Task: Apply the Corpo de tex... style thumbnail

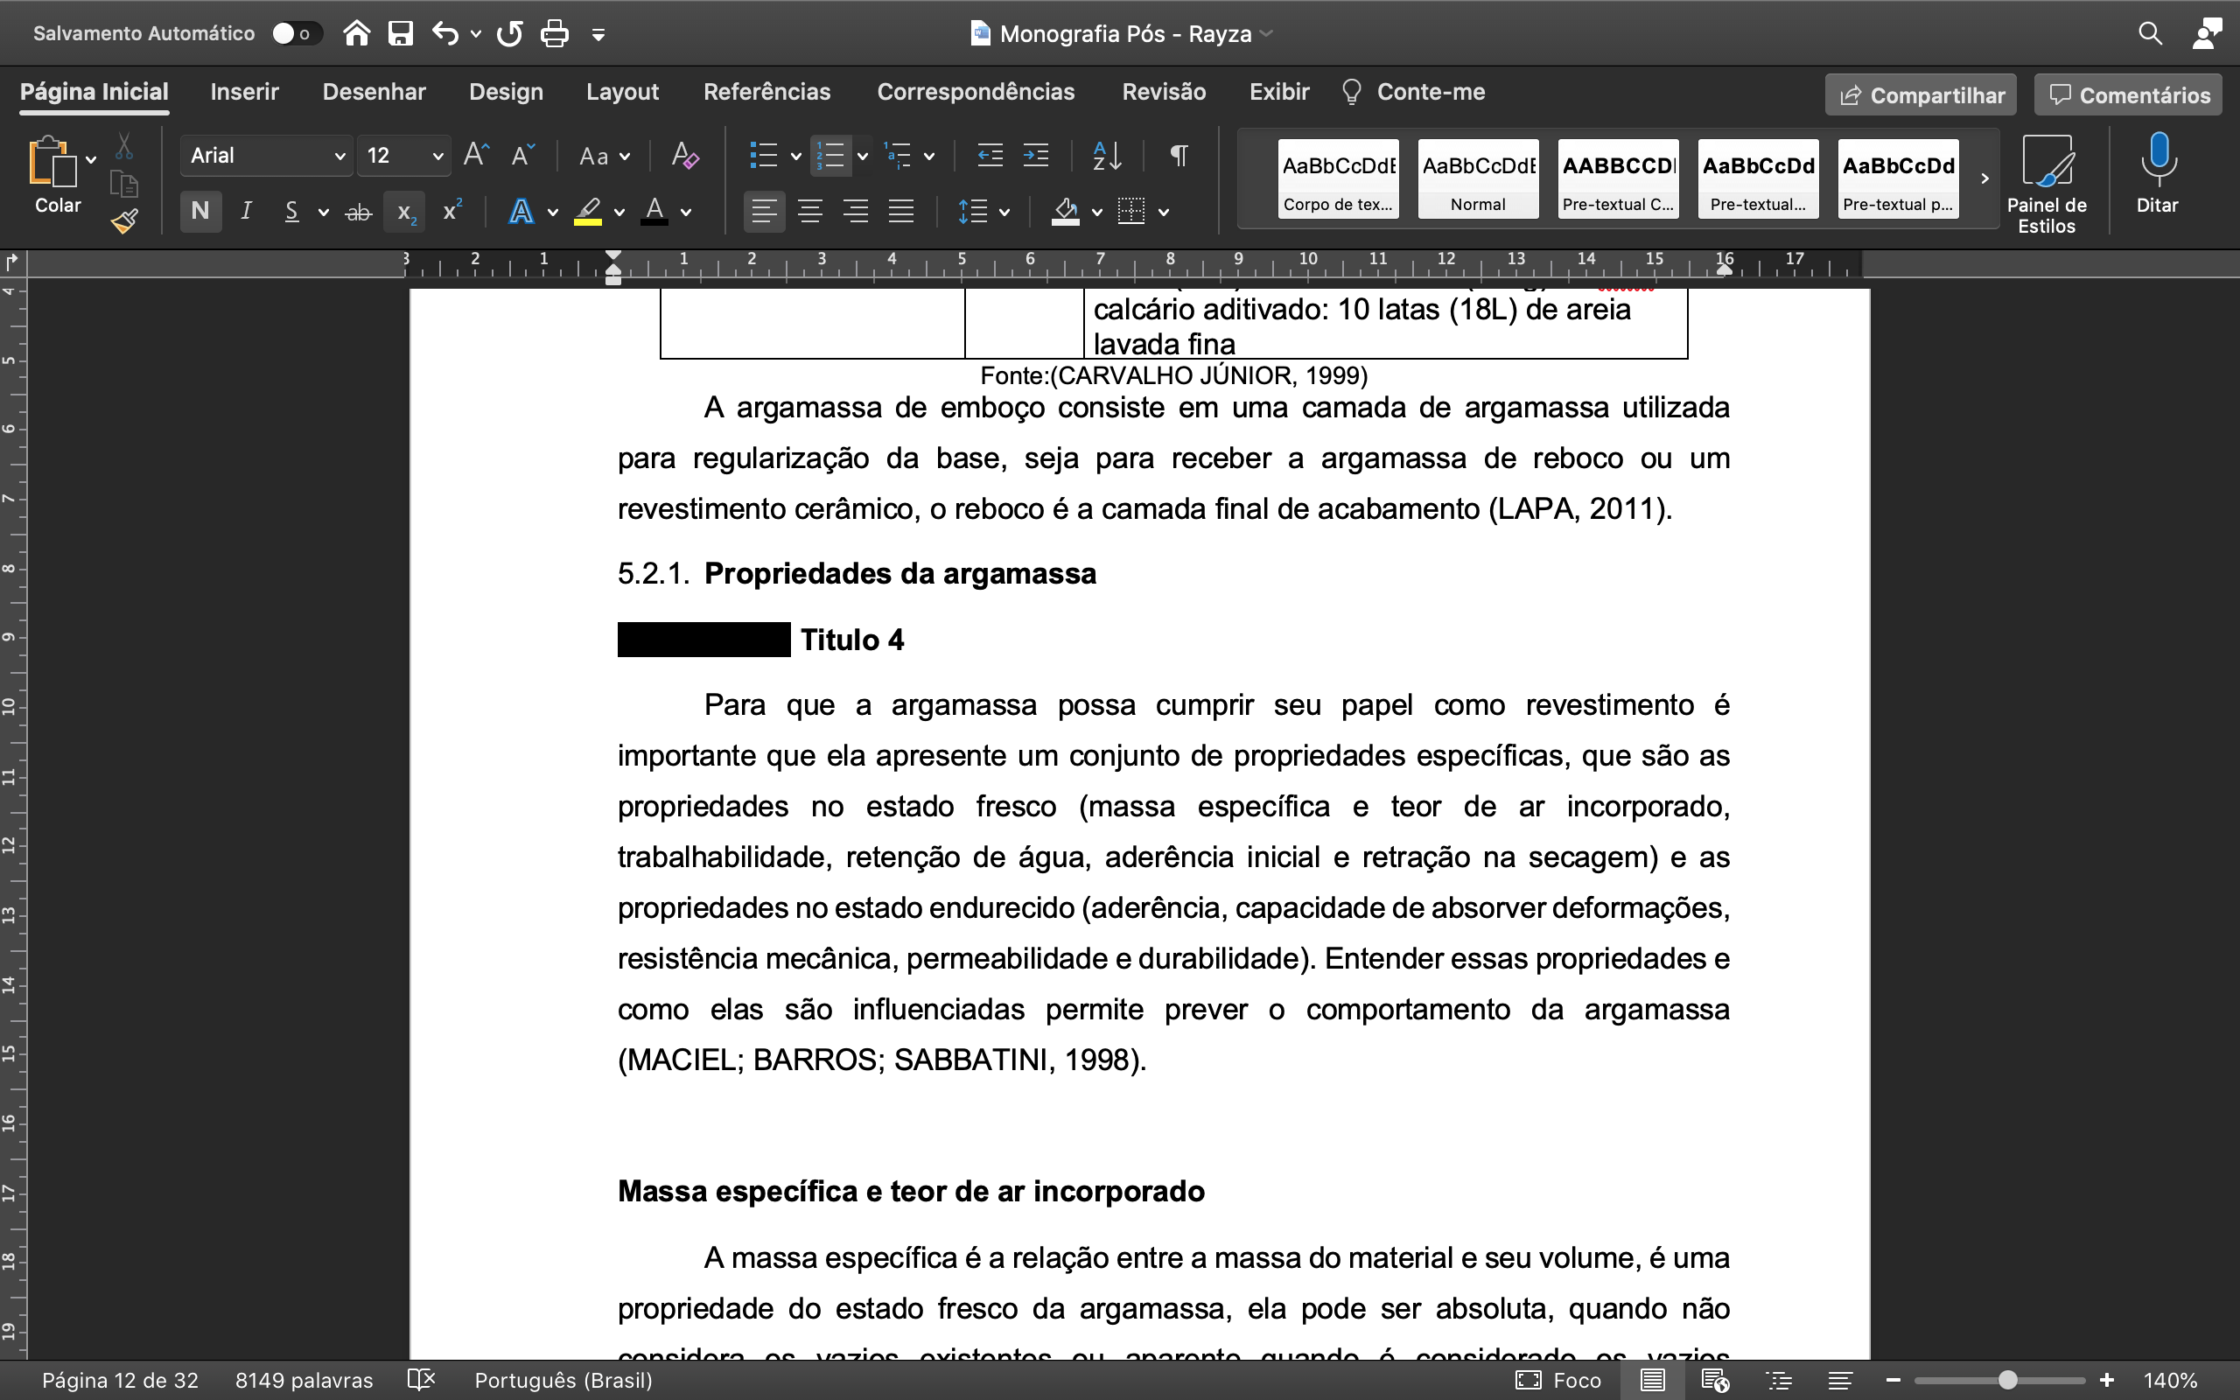Action: click(1338, 178)
